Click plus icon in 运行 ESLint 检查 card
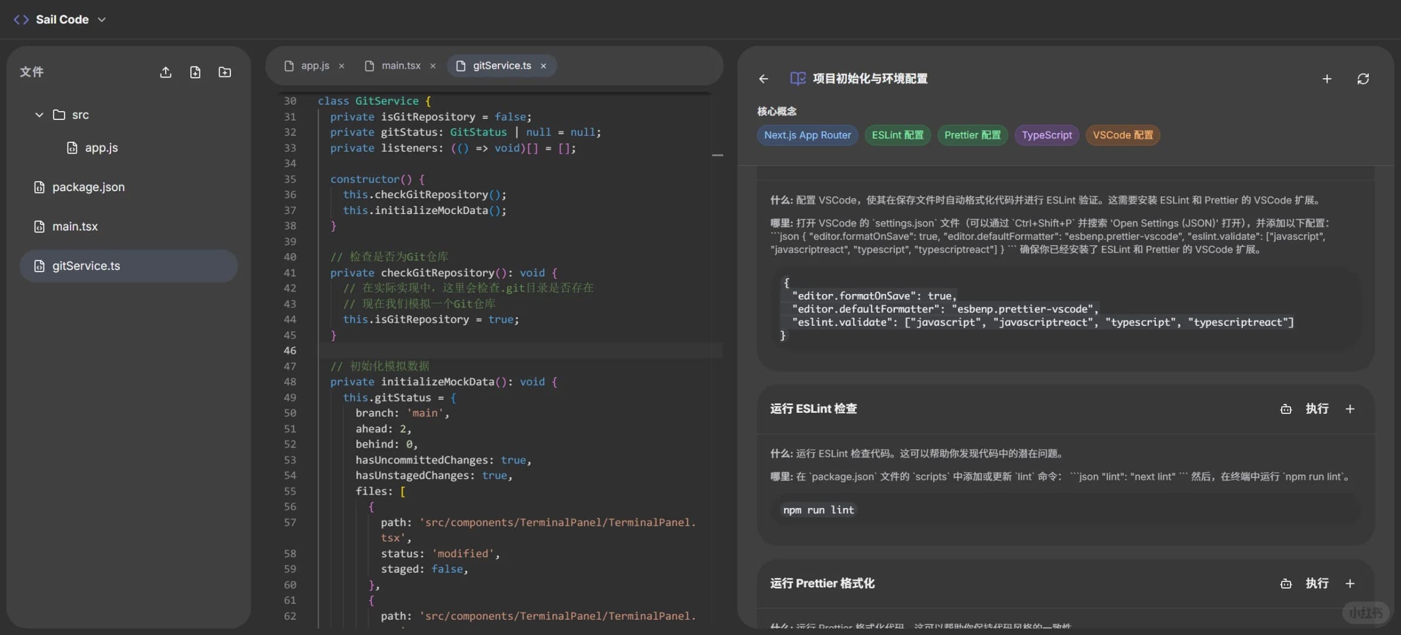Image resolution: width=1401 pixels, height=635 pixels. coord(1350,409)
